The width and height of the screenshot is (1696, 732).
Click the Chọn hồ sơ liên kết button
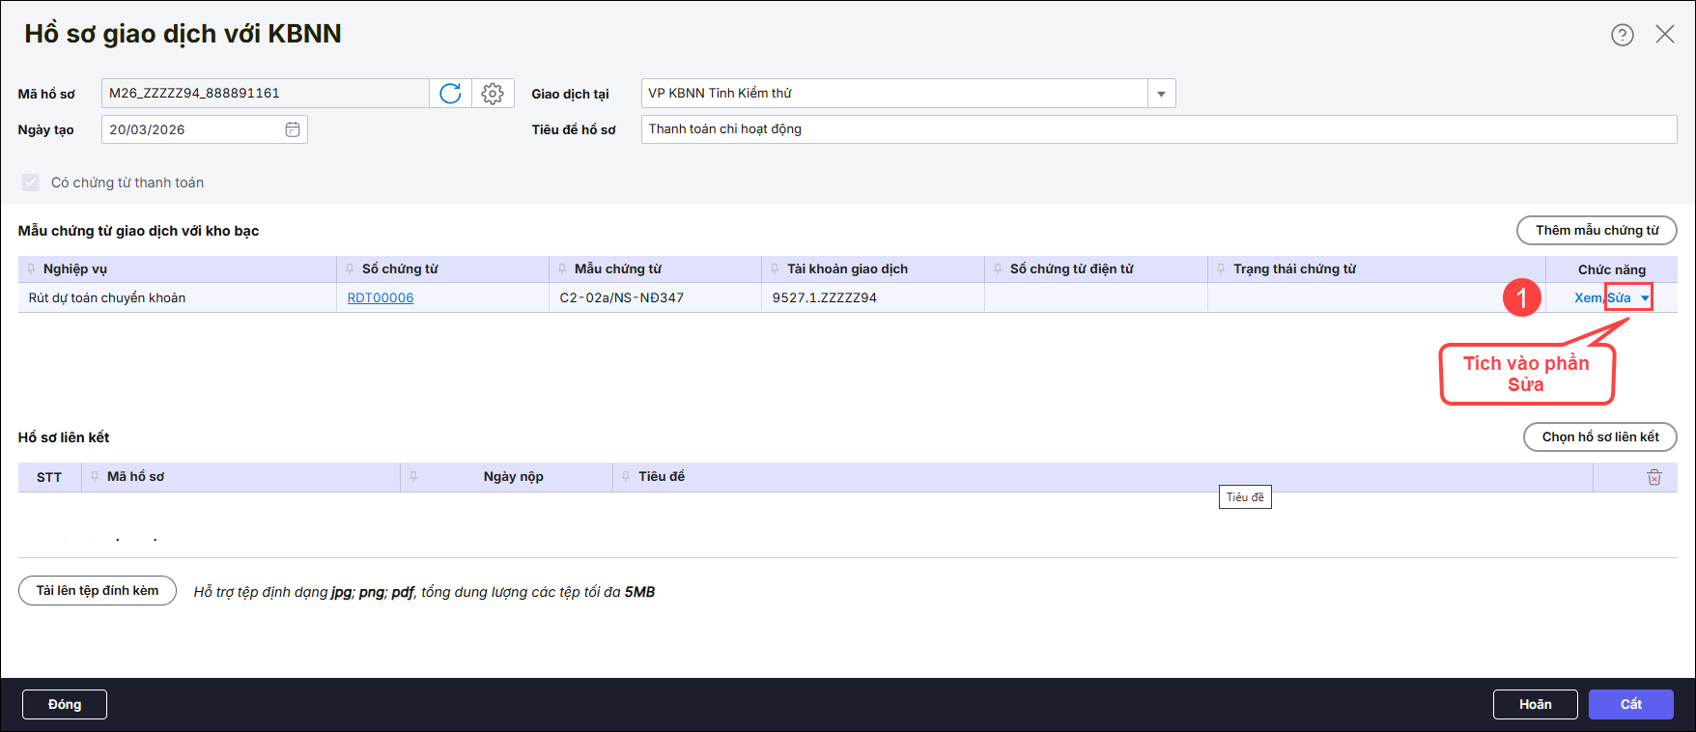1599,437
